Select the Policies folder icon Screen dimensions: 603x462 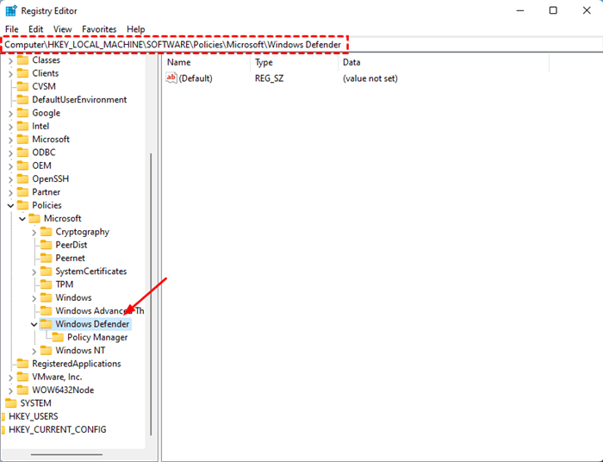tap(22, 205)
